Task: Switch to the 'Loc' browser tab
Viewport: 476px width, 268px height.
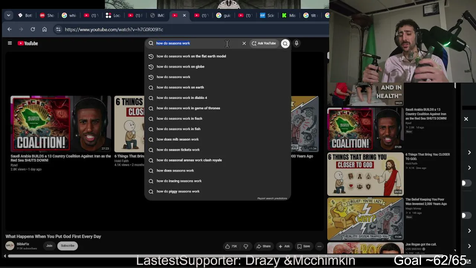Action: tap(113, 15)
